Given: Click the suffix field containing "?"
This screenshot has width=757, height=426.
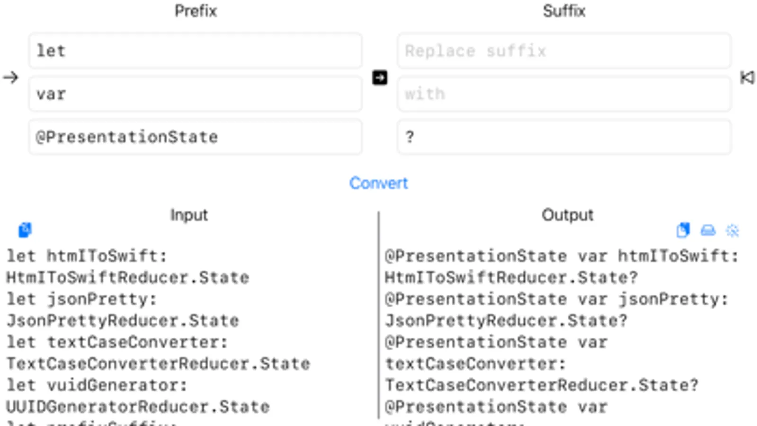Looking at the screenshot, I should 564,137.
